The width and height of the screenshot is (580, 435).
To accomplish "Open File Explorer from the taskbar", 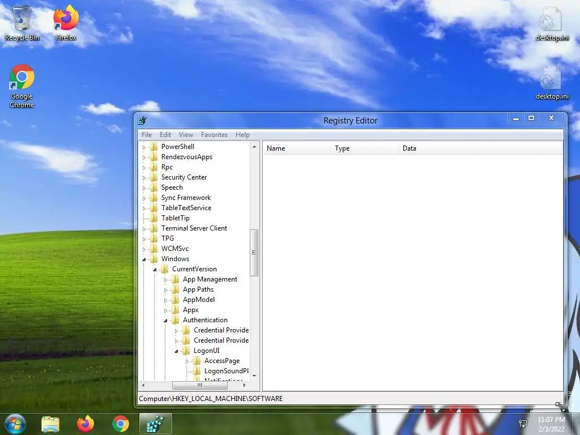I will [50, 424].
